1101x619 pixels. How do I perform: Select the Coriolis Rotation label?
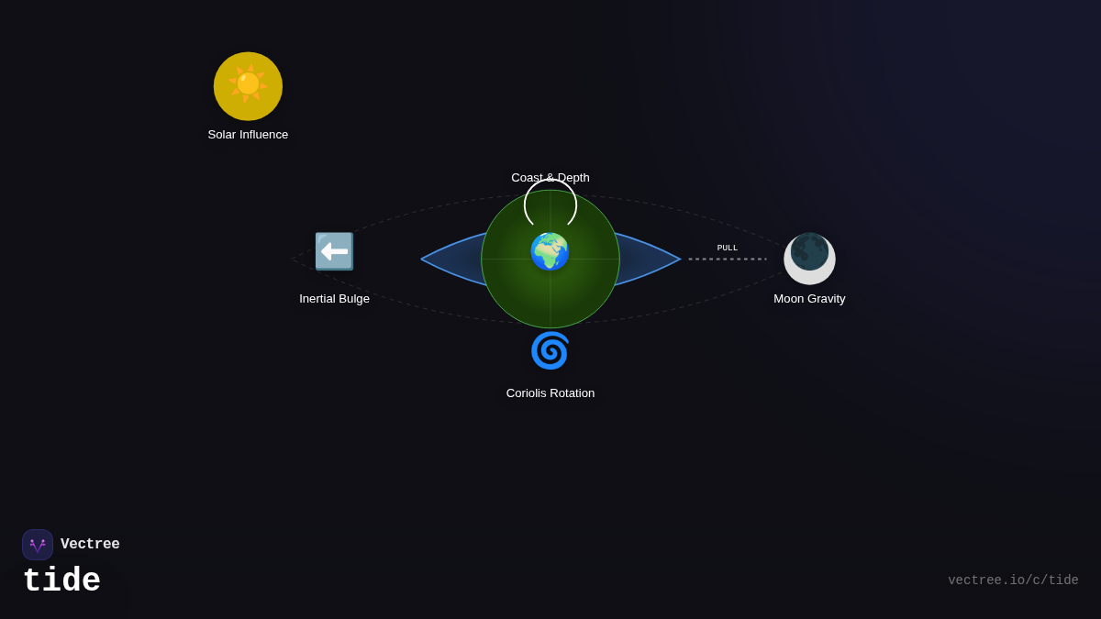pos(550,393)
